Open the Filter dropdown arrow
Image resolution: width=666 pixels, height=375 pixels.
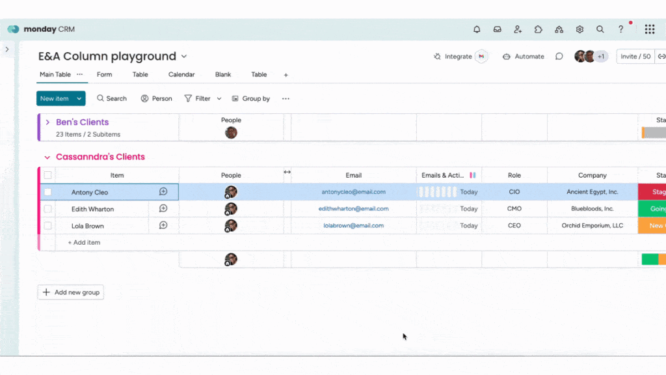tap(219, 99)
